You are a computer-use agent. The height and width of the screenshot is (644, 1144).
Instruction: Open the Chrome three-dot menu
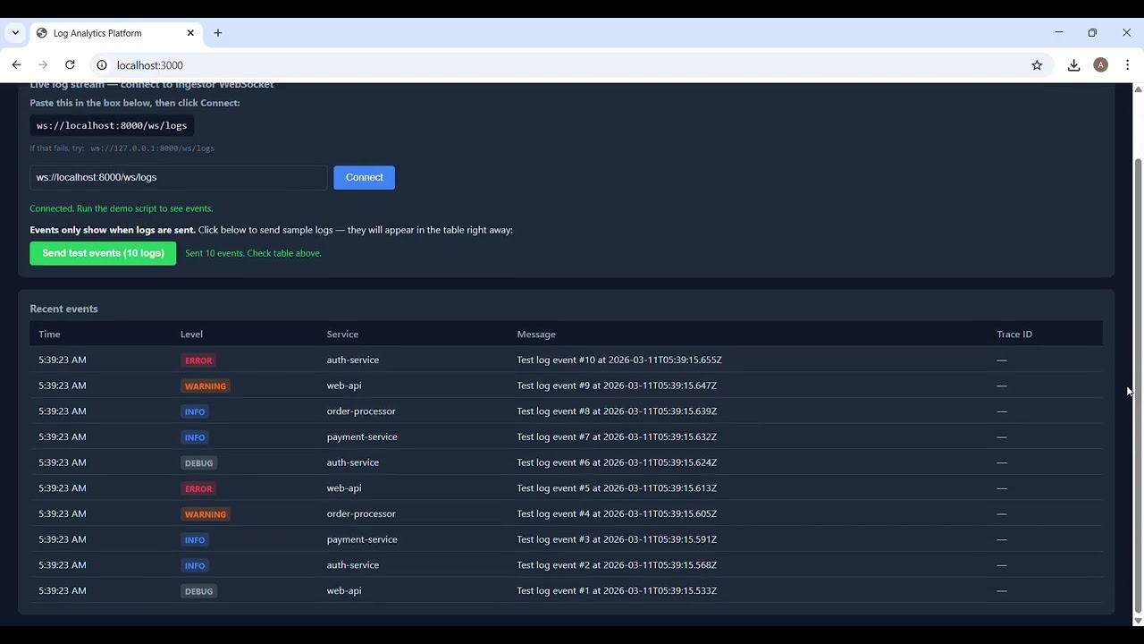(x=1128, y=65)
